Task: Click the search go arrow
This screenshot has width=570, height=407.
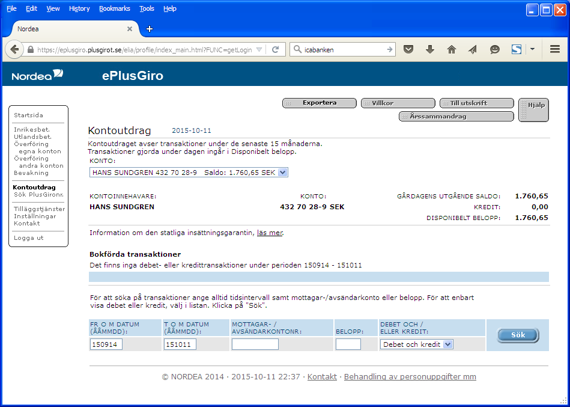Action: click(389, 49)
